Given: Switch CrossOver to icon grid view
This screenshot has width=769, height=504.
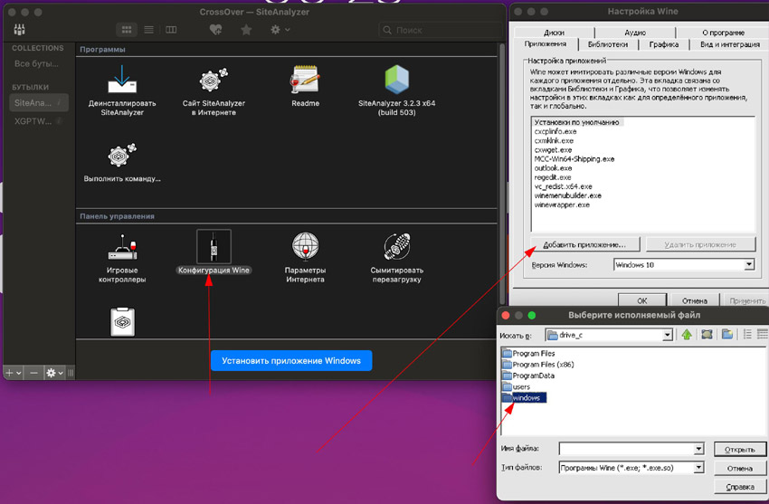Looking at the screenshot, I should tap(127, 30).
